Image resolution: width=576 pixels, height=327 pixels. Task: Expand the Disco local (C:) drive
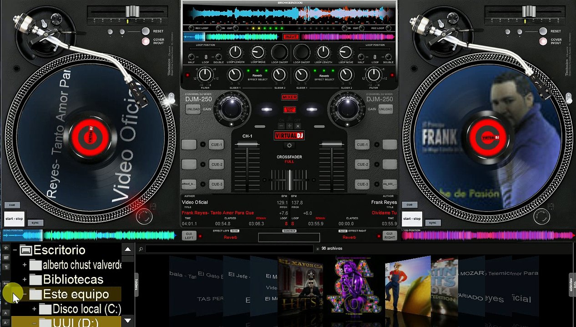[x=34, y=309]
